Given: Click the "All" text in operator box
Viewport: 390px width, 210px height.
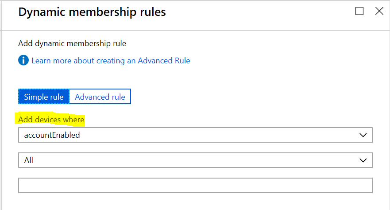Looking at the screenshot, I should (29, 160).
